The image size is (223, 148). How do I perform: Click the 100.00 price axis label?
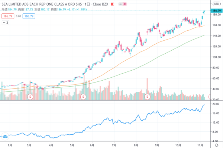click(x=216, y=57)
